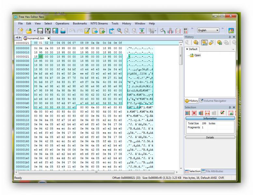The image size is (253, 195).
Task: Click the structure tree toolbar icon
Action: click(142, 31)
